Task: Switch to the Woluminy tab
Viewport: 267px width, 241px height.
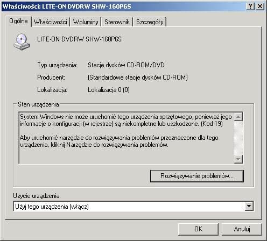Action: pyautogui.click(x=86, y=22)
